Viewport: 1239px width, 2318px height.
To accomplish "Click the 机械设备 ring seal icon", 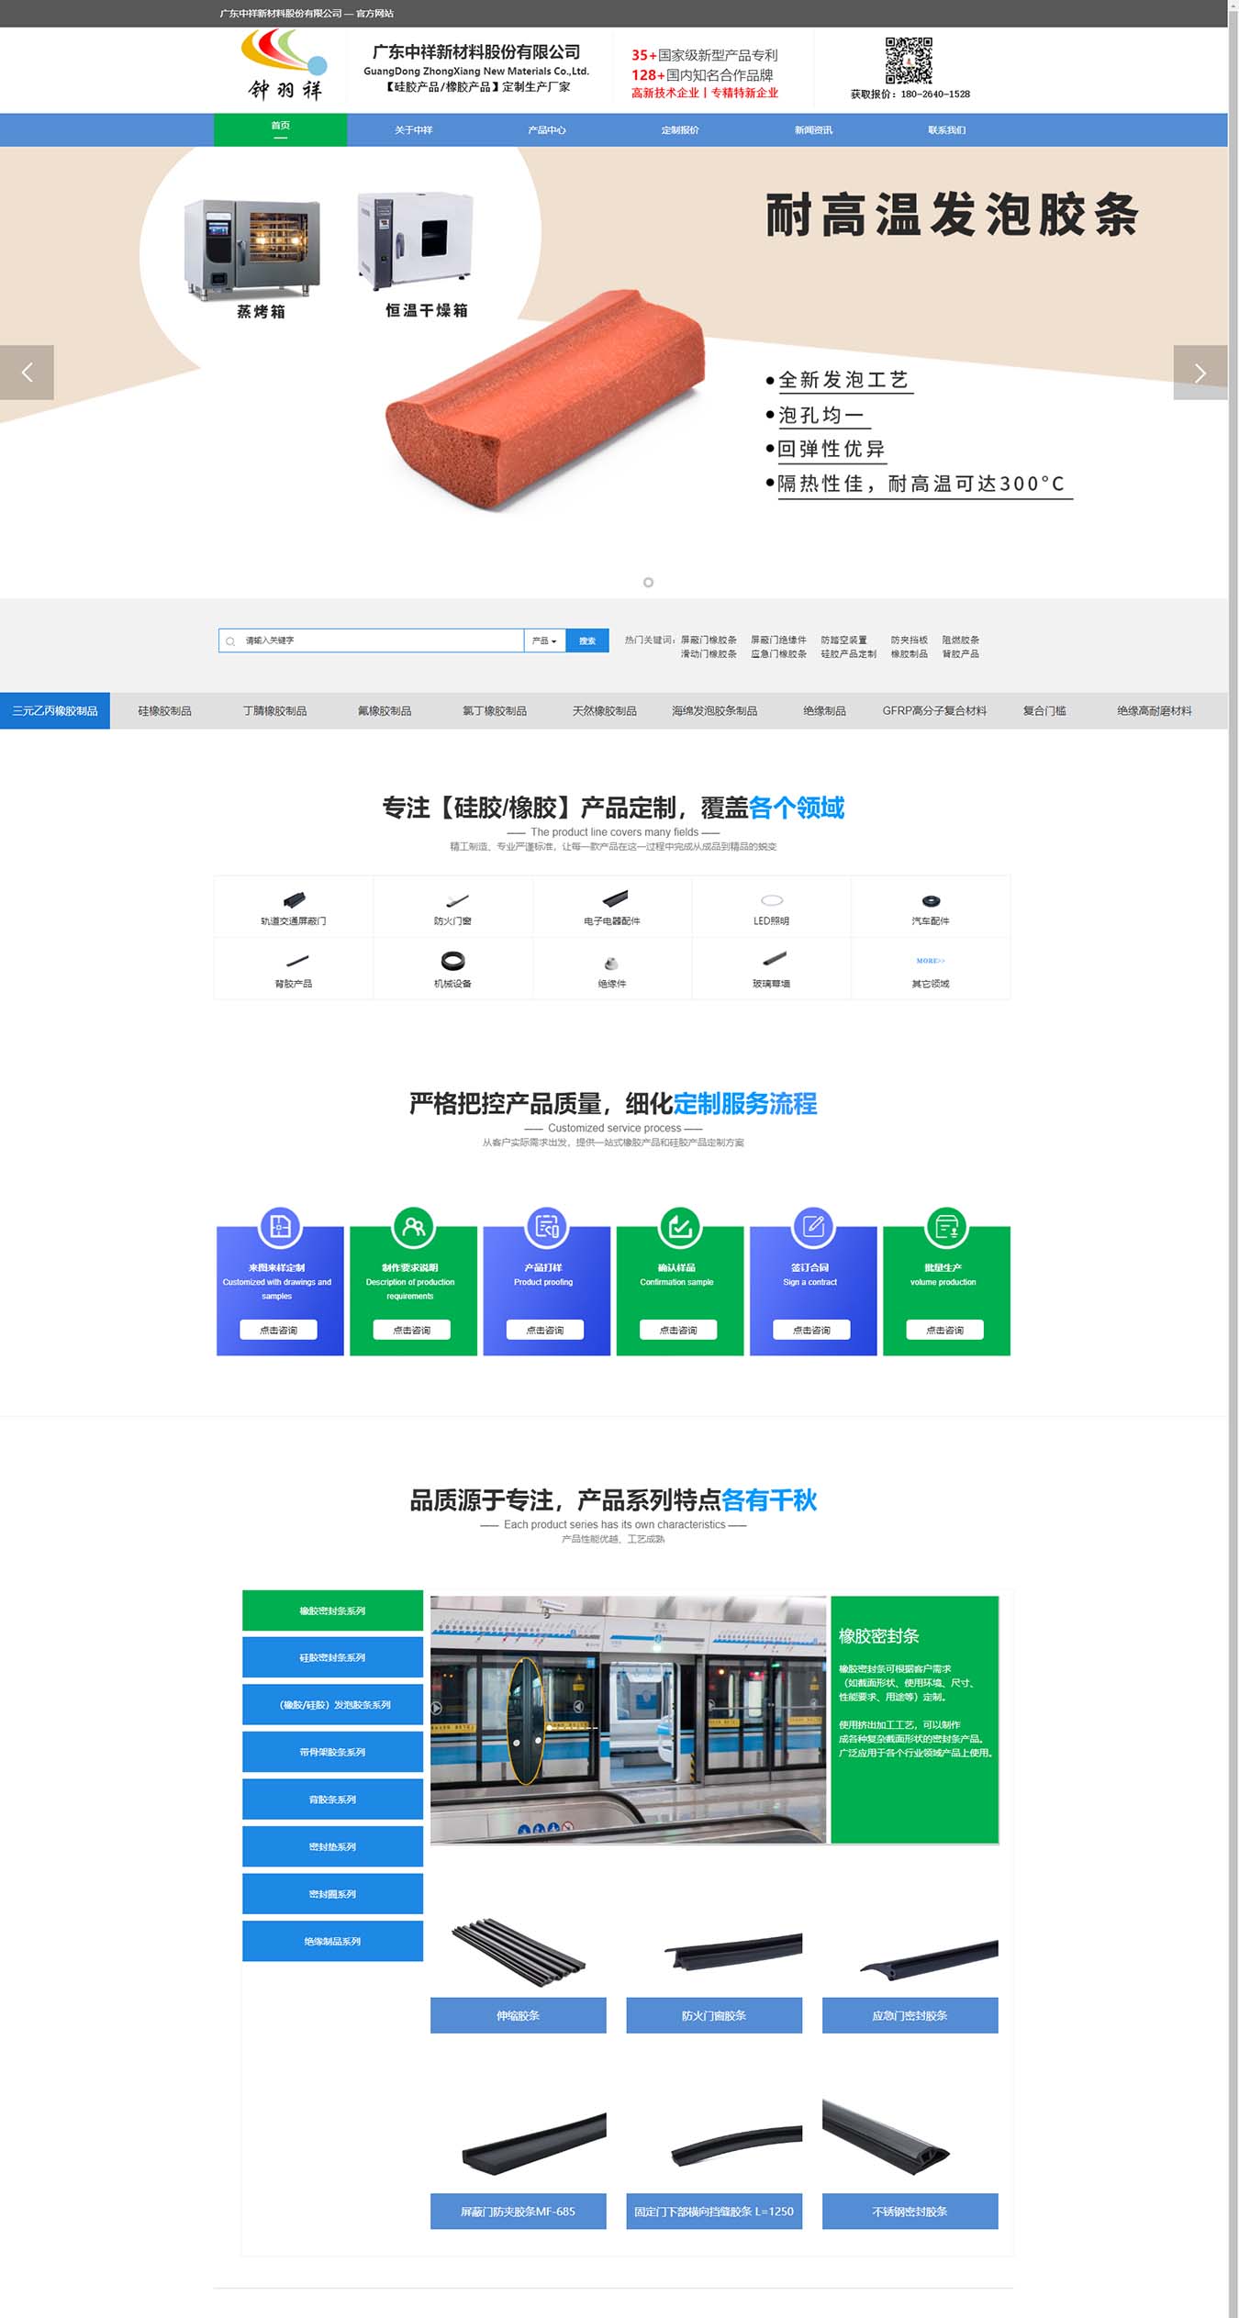I will click(452, 961).
